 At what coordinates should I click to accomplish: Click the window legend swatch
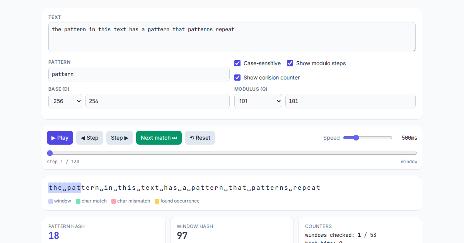click(x=51, y=201)
